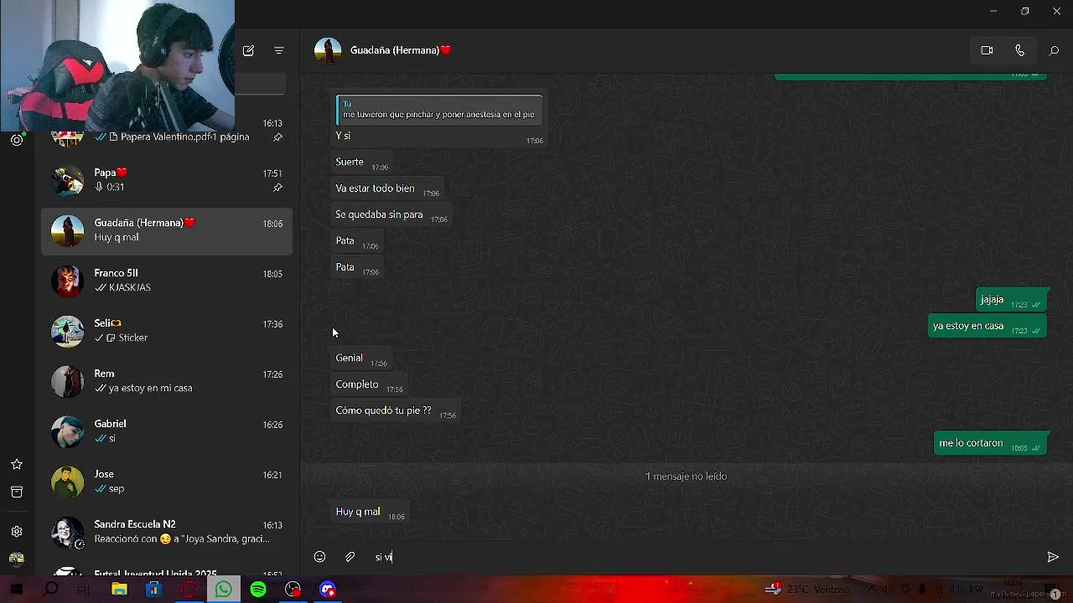Open the Papa chat

coord(167,179)
